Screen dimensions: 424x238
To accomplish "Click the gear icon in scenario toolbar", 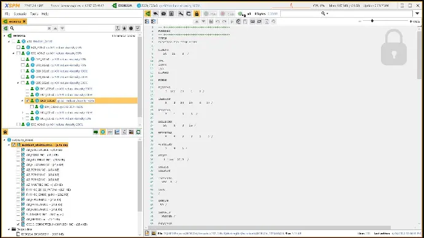I will tap(131, 28).
